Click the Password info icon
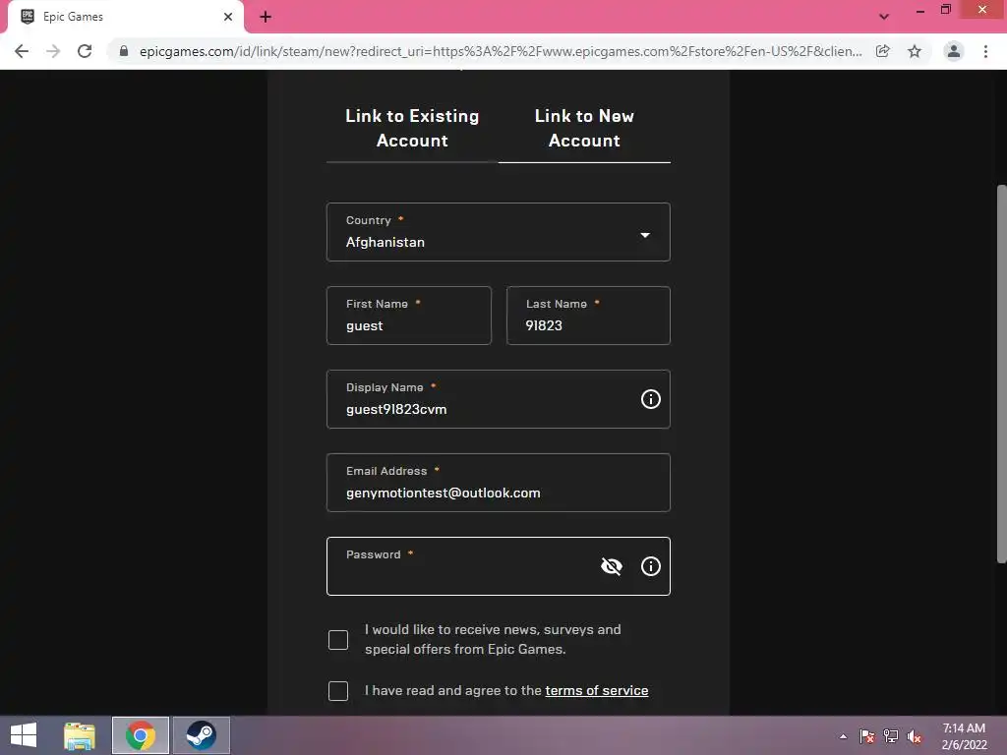The height and width of the screenshot is (755, 1007). coord(651,566)
